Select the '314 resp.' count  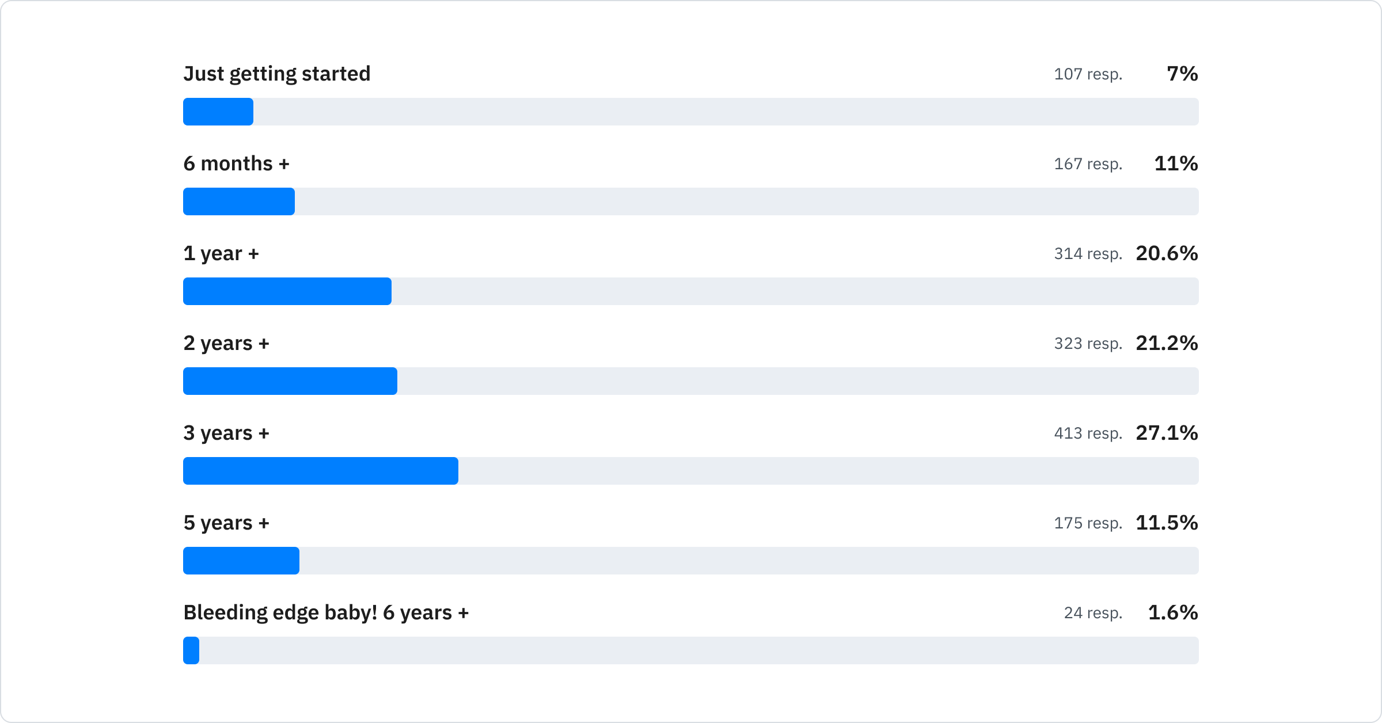pos(1088,254)
